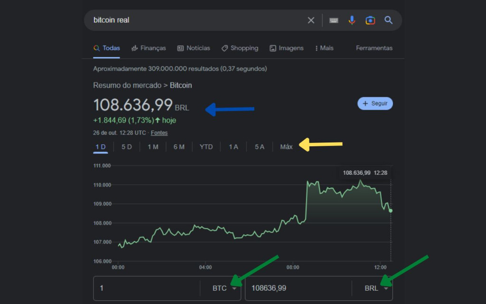
Task: Click the Seguir button to follow Bitcoin
Action: [x=375, y=103]
